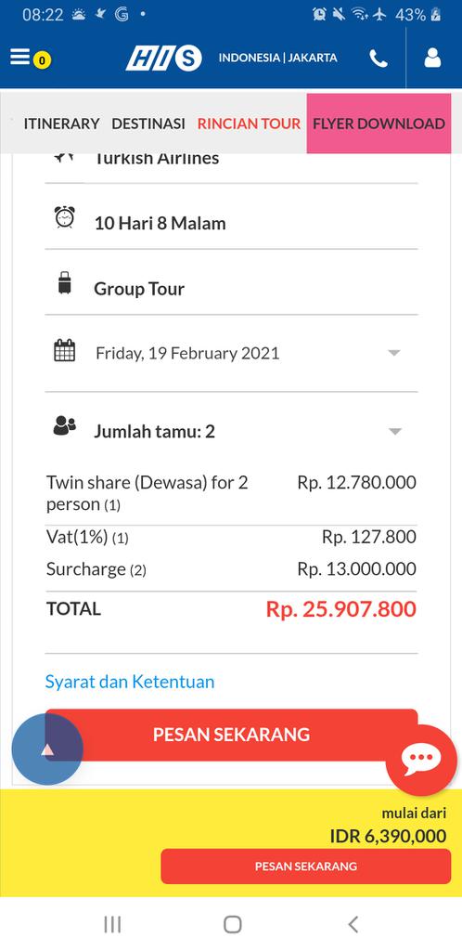Tap the phone call icon

tap(379, 59)
